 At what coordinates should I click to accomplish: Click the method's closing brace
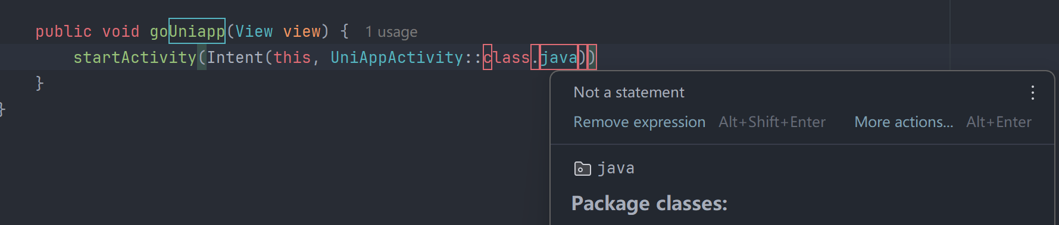(x=40, y=83)
